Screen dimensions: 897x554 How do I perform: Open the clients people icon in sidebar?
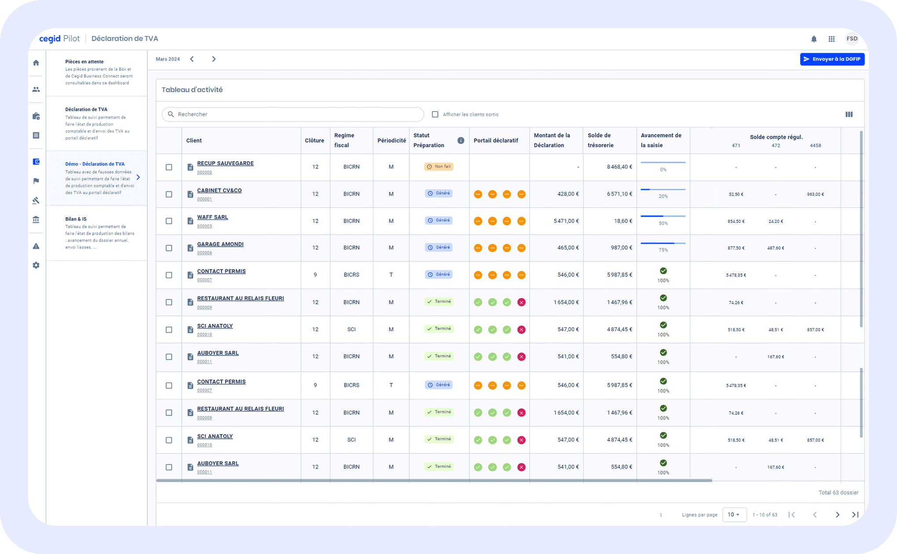[x=36, y=89]
